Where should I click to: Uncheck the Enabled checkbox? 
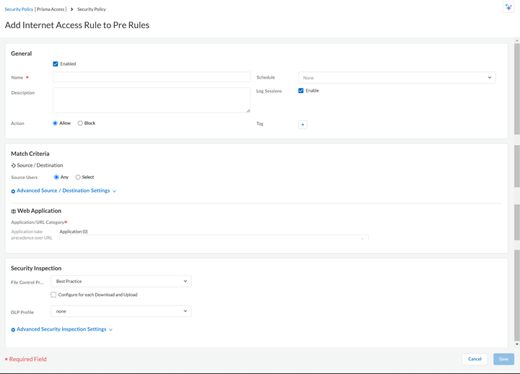pos(56,64)
